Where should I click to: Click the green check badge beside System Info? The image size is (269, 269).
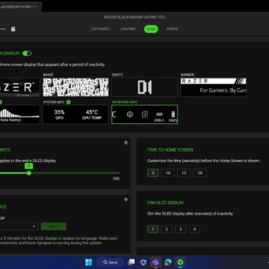(x=69, y=102)
